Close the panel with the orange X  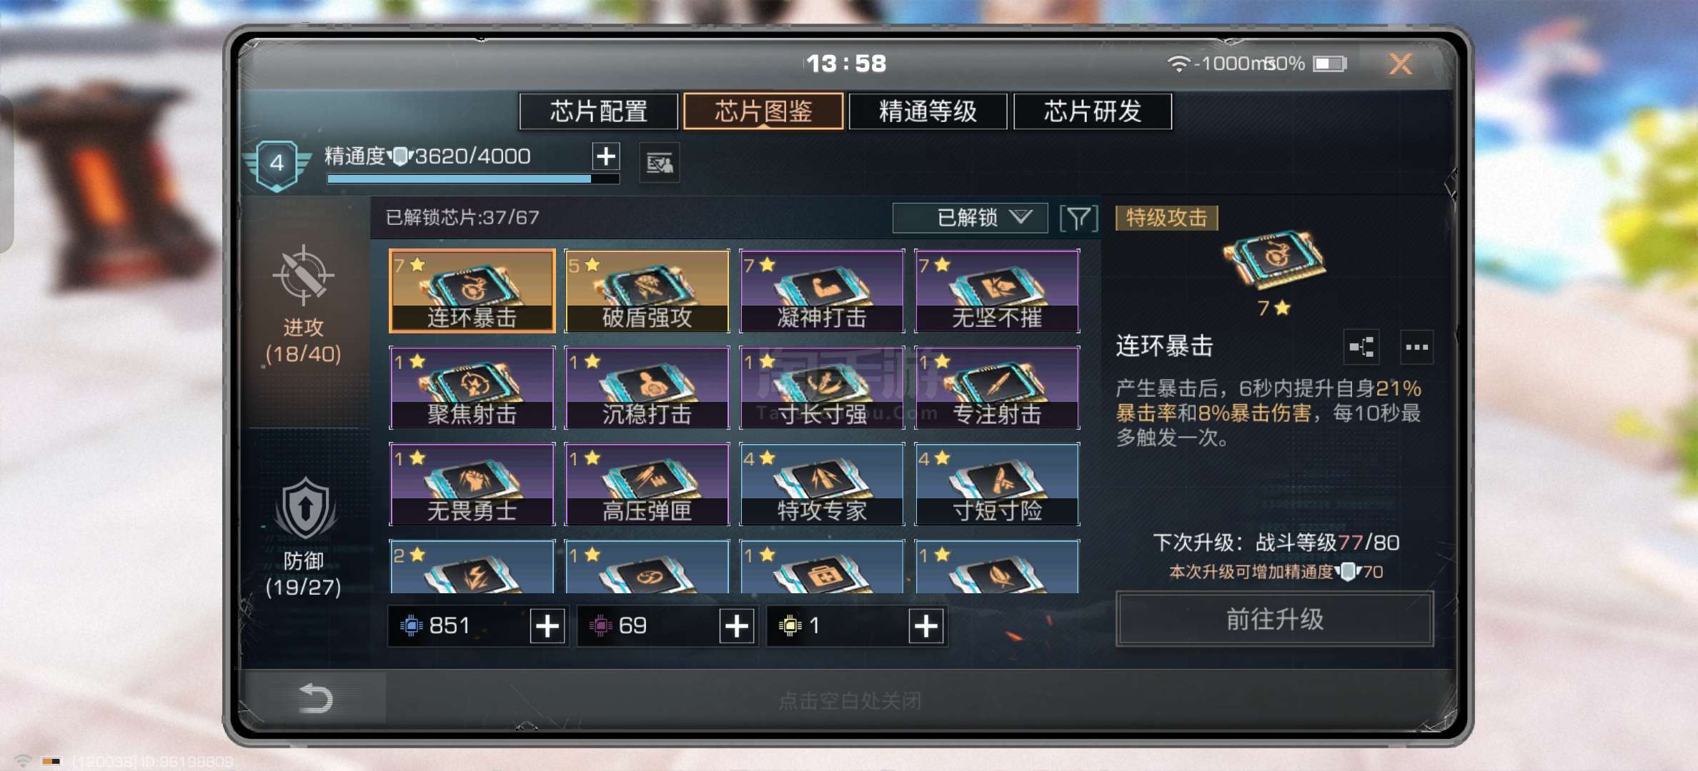(1401, 64)
